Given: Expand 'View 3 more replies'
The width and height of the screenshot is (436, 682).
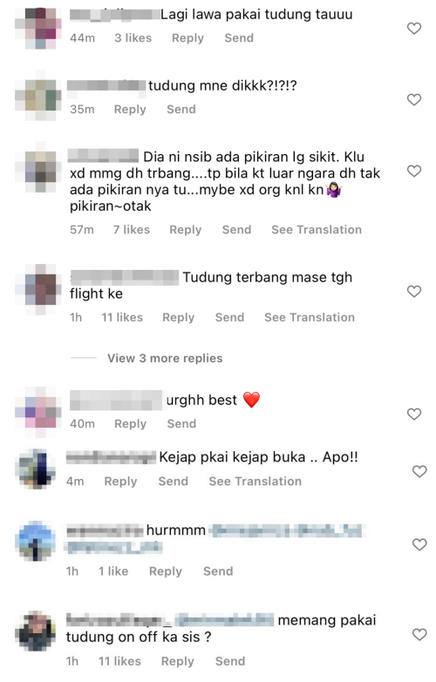Looking at the screenshot, I should [165, 358].
